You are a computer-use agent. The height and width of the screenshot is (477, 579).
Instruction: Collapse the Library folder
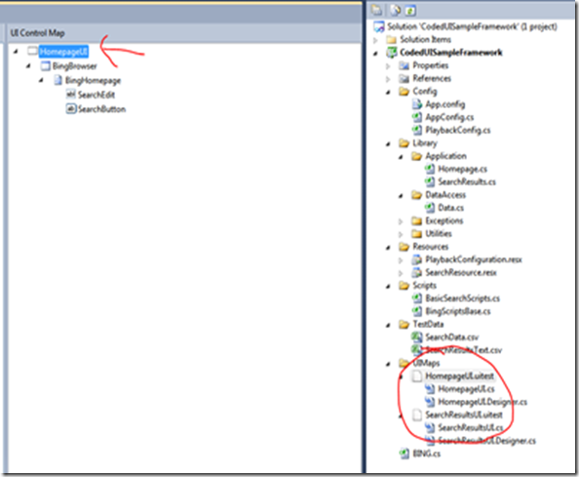pos(388,143)
